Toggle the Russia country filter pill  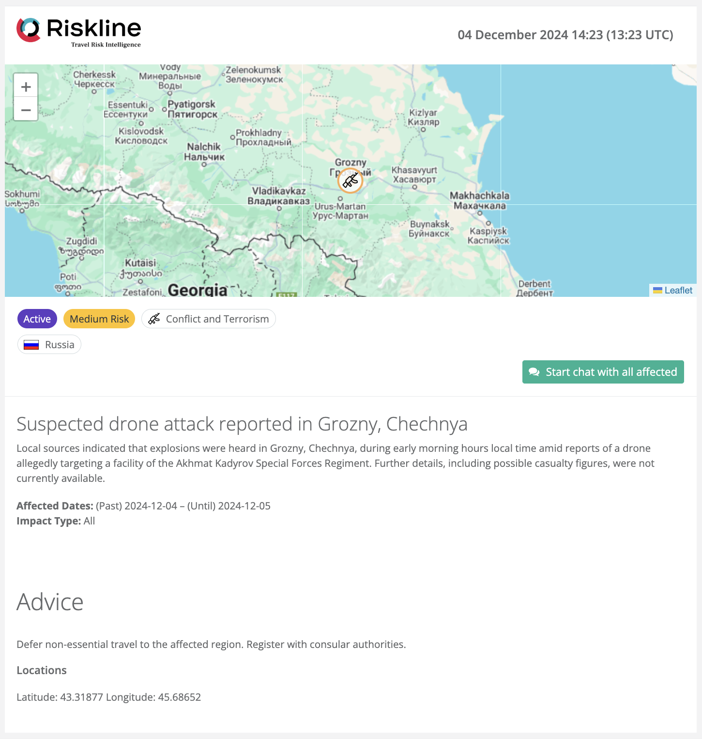[x=49, y=344]
